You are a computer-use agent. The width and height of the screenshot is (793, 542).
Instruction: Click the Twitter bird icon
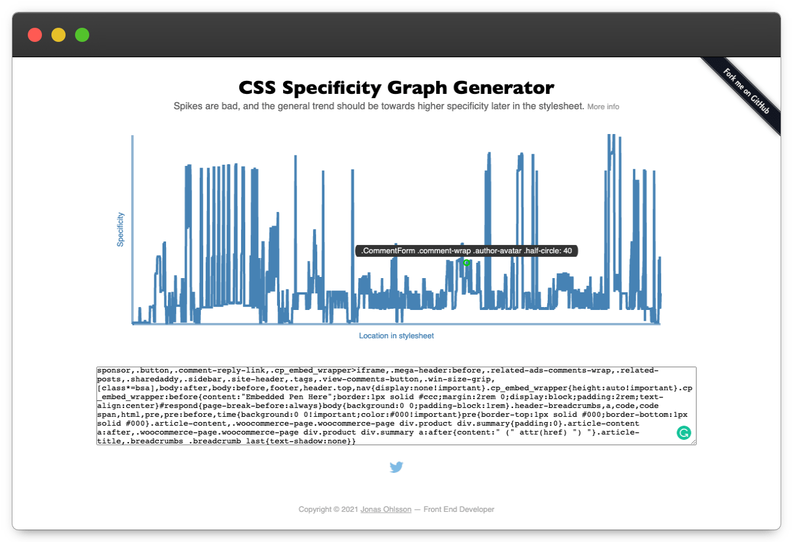click(x=396, y=468)
